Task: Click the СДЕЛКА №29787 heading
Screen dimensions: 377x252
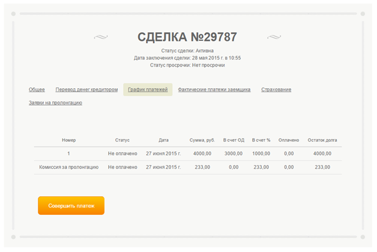Action: [187, 37]
